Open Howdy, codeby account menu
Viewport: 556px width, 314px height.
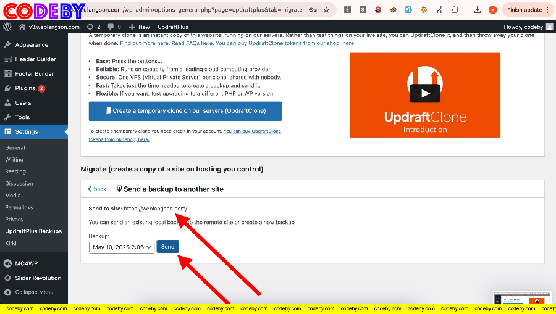click(x=528, y=27)
